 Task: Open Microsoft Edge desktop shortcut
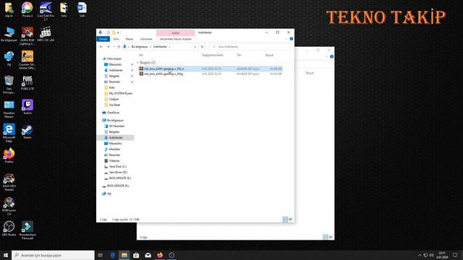click(9, 133)
